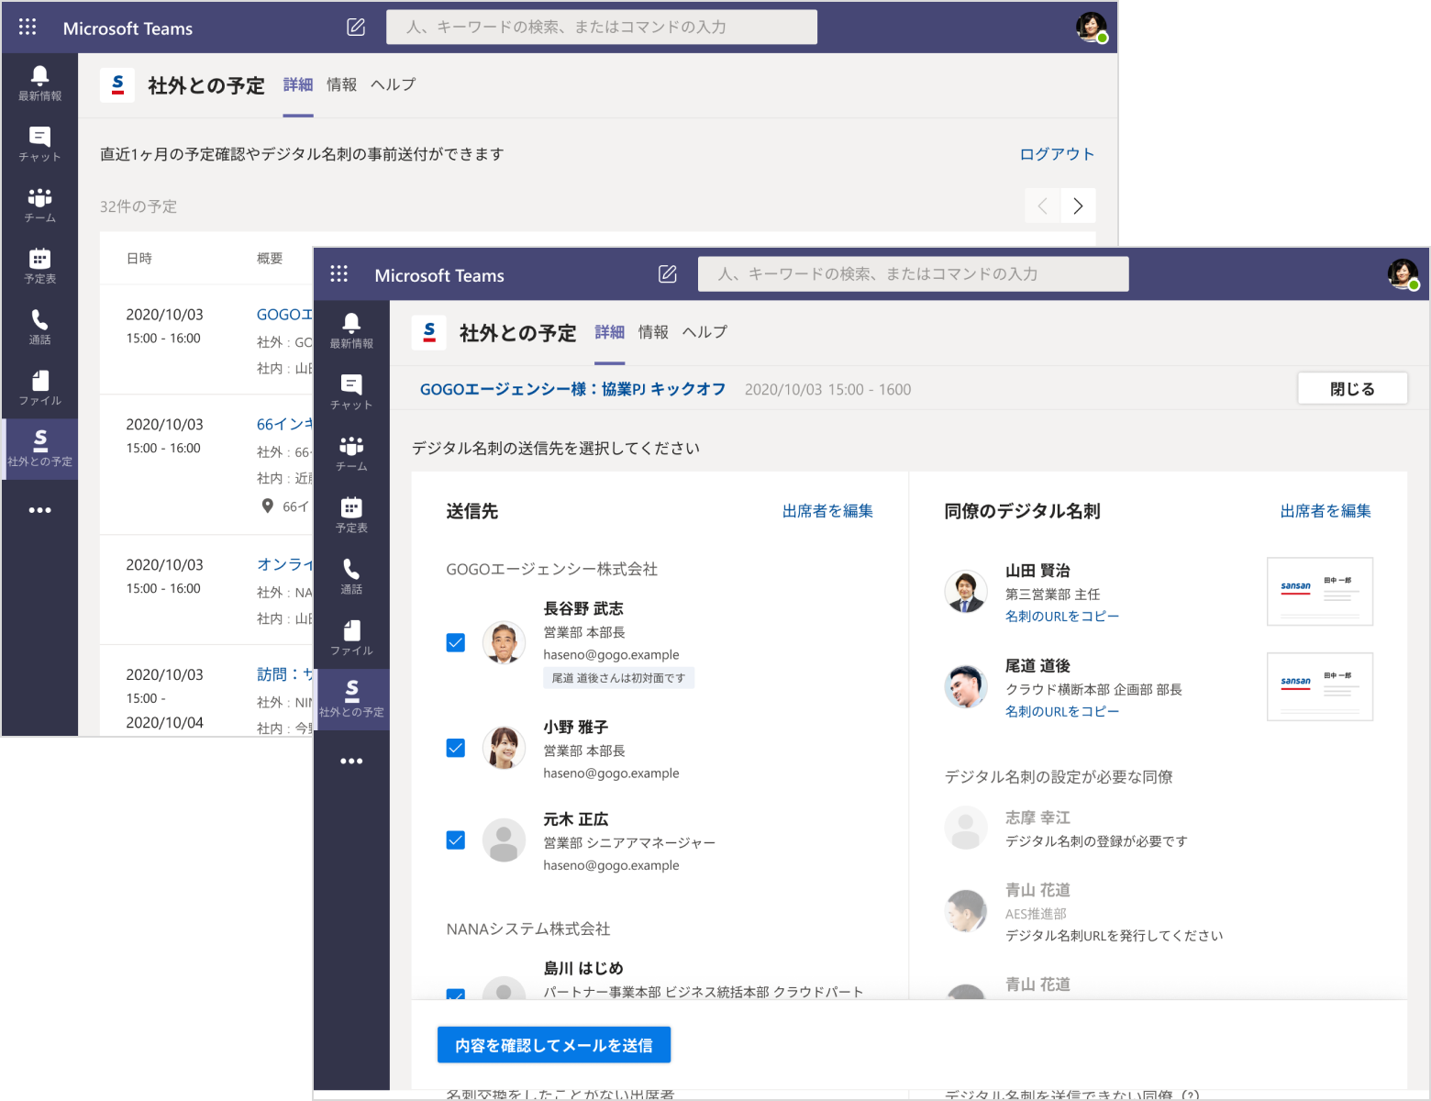Click 内容を確認してメールを送信 button
This screenshot has width=1431, height=1101.
554,1045
